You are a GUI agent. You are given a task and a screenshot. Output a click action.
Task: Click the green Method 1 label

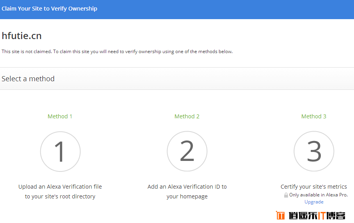(60, 116)
